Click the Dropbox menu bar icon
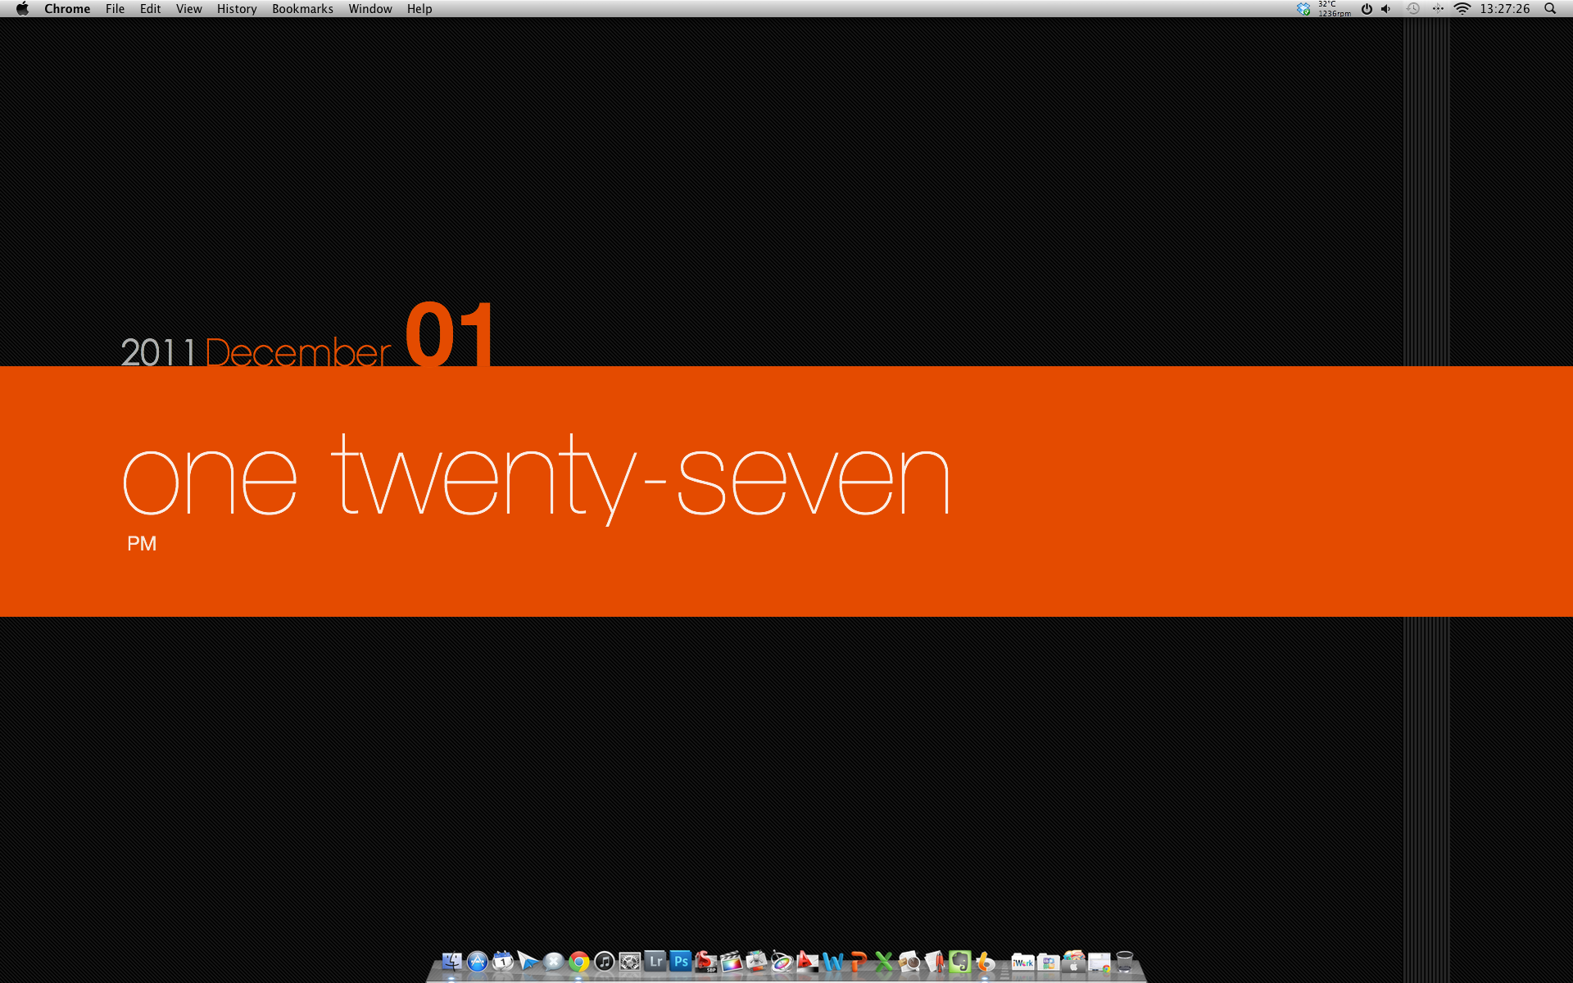Screen dimensions: 1573x983 [x=1303, y=9]
